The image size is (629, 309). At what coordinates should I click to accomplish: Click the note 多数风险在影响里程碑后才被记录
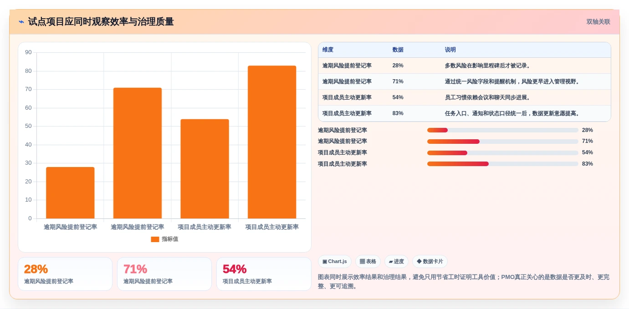(x=488, y=66)
